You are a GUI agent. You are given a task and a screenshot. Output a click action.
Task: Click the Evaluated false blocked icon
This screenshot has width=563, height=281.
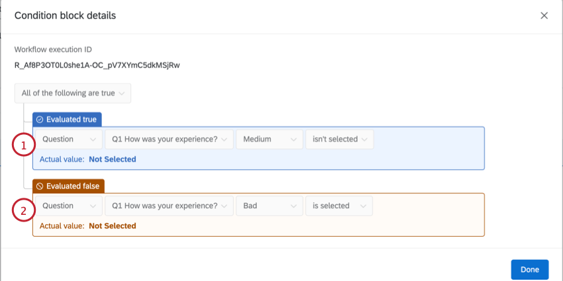click(40, 186)
